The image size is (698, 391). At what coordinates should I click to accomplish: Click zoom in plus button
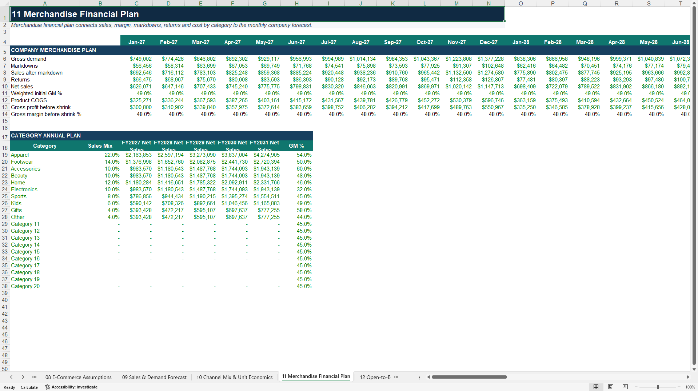679,387
